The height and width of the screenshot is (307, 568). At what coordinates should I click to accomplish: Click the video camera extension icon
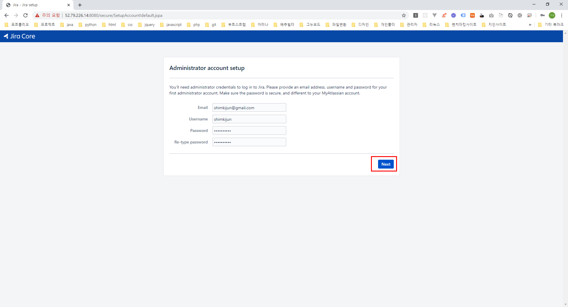coord(482,15)
